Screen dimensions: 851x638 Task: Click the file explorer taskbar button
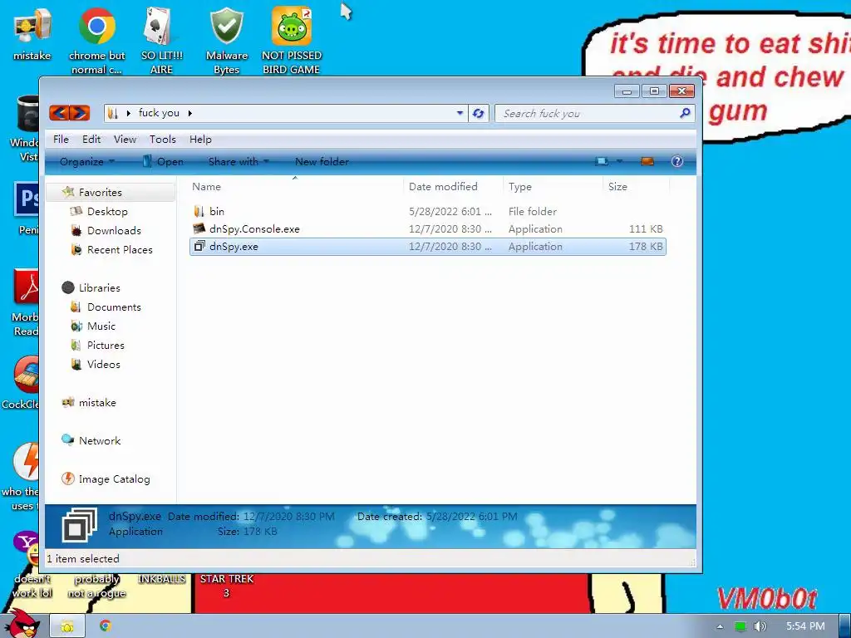[67, 626]
